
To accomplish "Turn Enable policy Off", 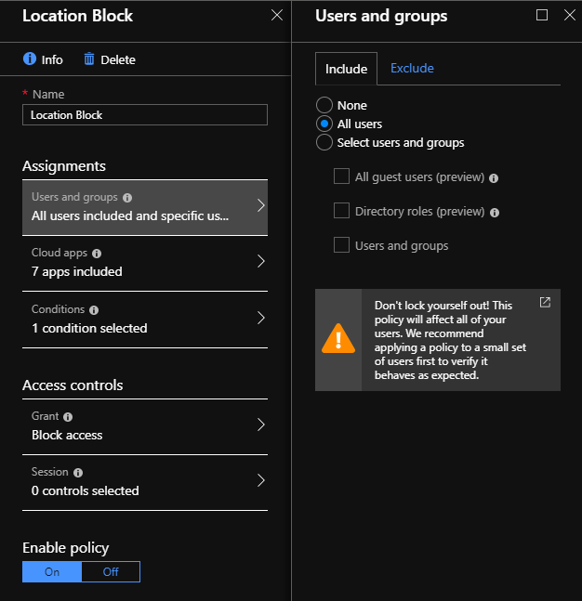I will [x=111, y=572].
